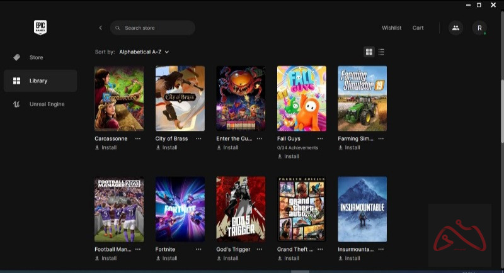Open the Cart page
This screenshot has width=504, height=273.
coord(418,28)
